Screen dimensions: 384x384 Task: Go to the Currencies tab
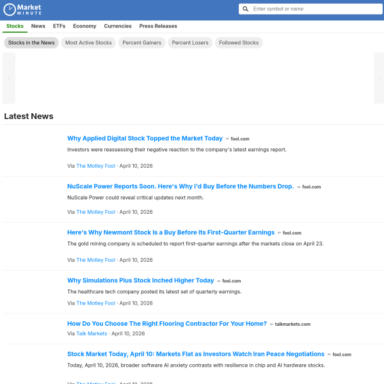click(118, 26)
